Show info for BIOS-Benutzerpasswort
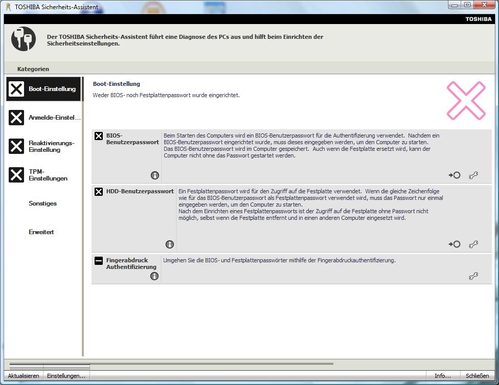Screen dimensions: 499x385 pos(155,175)
